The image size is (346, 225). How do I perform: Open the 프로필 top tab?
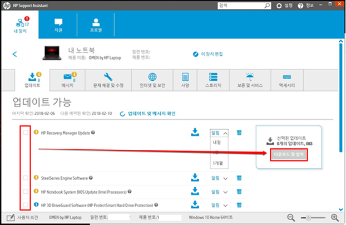(x=96, y=25)
